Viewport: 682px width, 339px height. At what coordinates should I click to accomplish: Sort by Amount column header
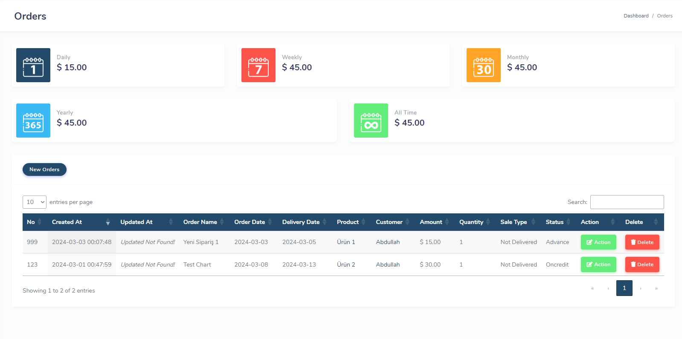tap(431, 222)
